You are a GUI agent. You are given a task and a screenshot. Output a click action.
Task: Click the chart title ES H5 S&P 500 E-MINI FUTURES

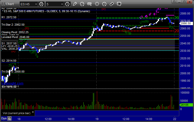point(46,11)
